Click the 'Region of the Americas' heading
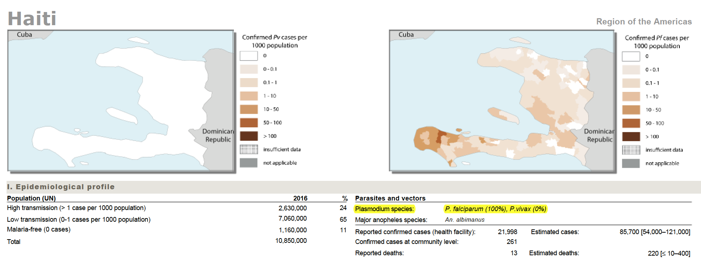This screenshot has width=701, height=260. coord(644,22)
